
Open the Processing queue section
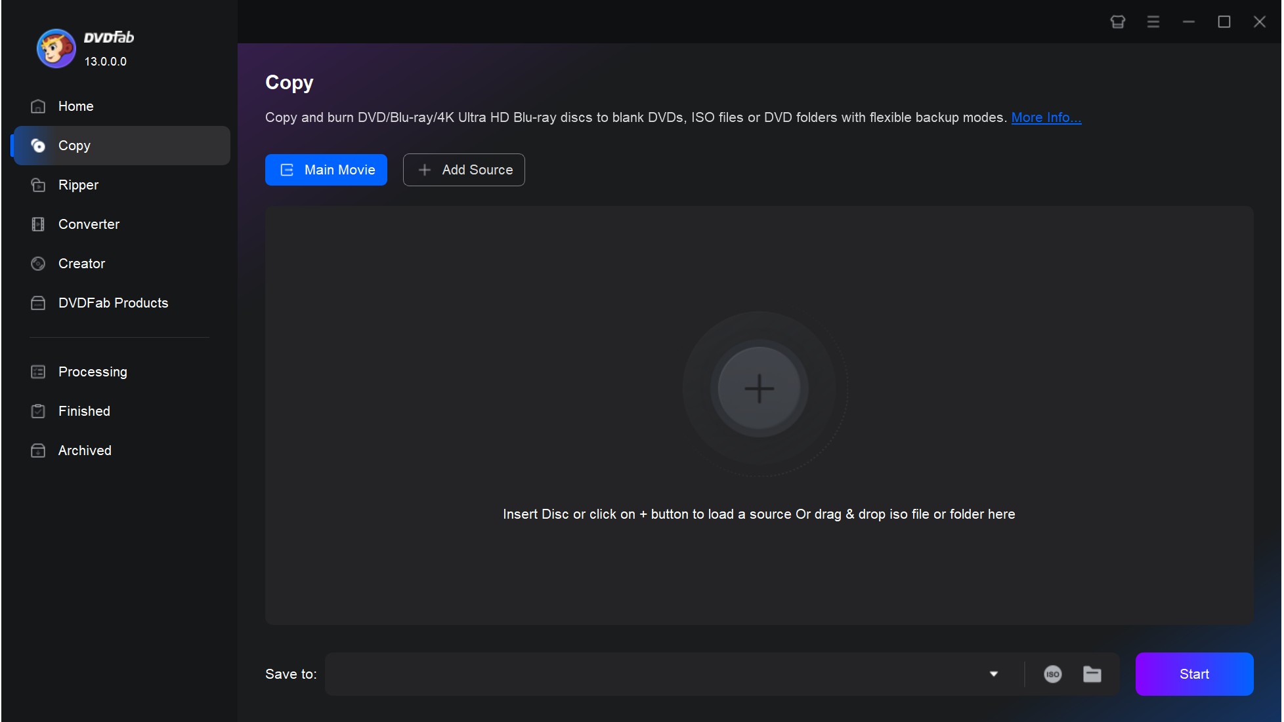click(93, 372)
